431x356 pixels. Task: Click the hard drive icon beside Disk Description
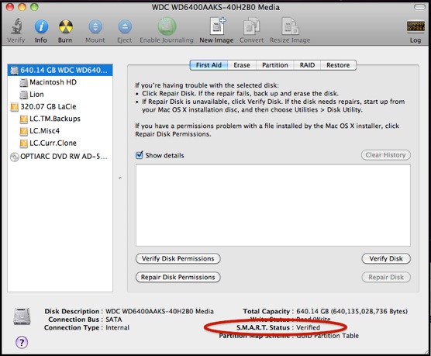pyautogui.click(x=22, y=316)
